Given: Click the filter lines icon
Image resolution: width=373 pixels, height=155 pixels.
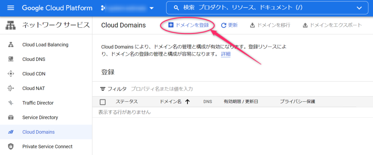Looking at the screenshot, I should (103, 89).
